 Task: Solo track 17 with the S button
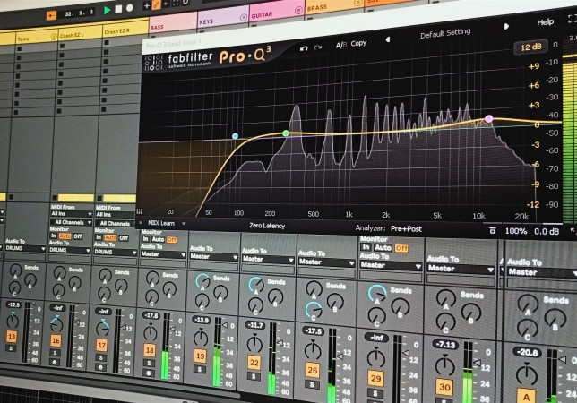(x=101, y=357)
